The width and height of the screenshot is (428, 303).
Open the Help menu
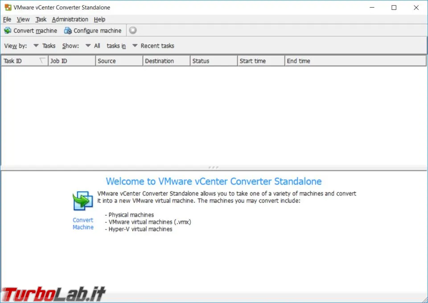click(x=99, y=19)
